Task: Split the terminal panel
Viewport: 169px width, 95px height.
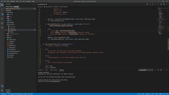Action: point(158,70)
